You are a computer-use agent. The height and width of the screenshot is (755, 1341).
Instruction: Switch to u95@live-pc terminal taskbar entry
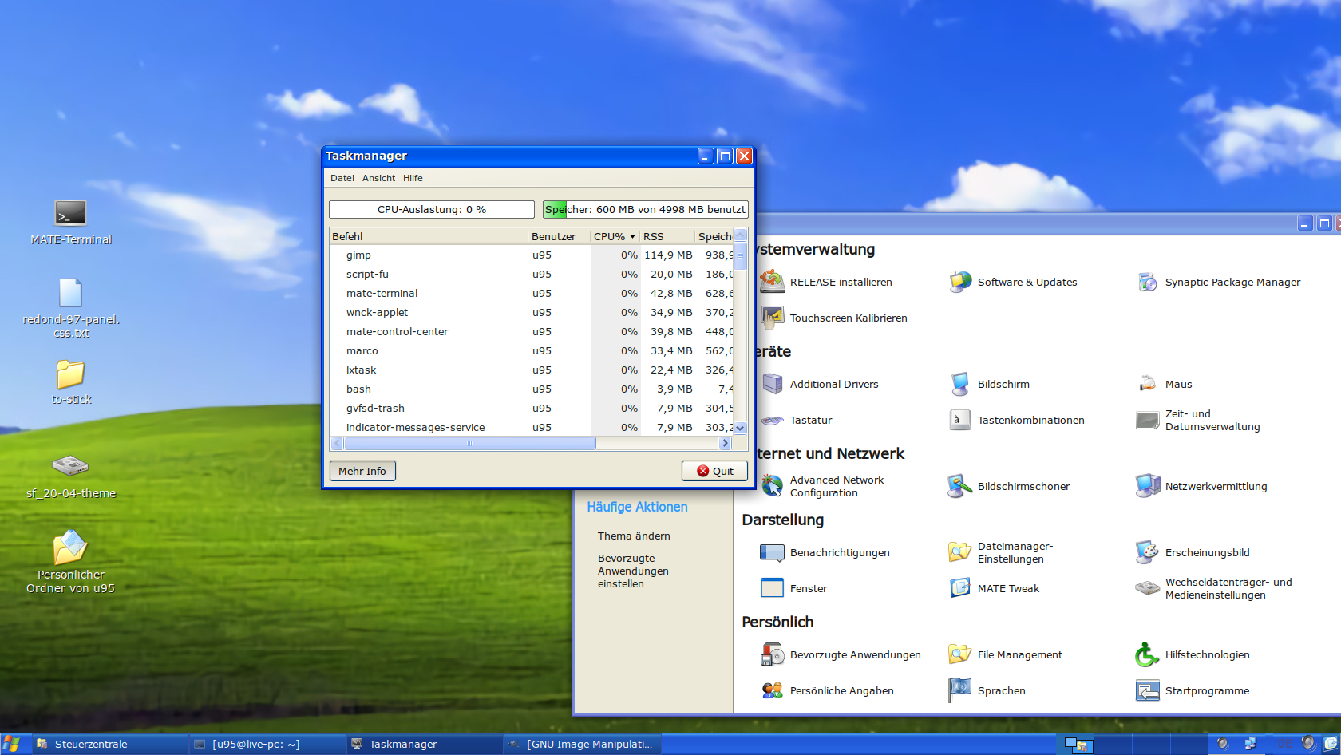(268, 744)
